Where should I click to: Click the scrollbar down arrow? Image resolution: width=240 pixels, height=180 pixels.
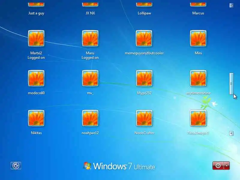[231, 133]
